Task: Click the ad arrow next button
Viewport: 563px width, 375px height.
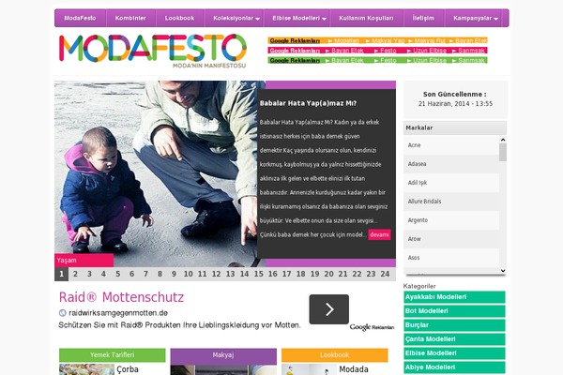Action: [x=329, y=309]
